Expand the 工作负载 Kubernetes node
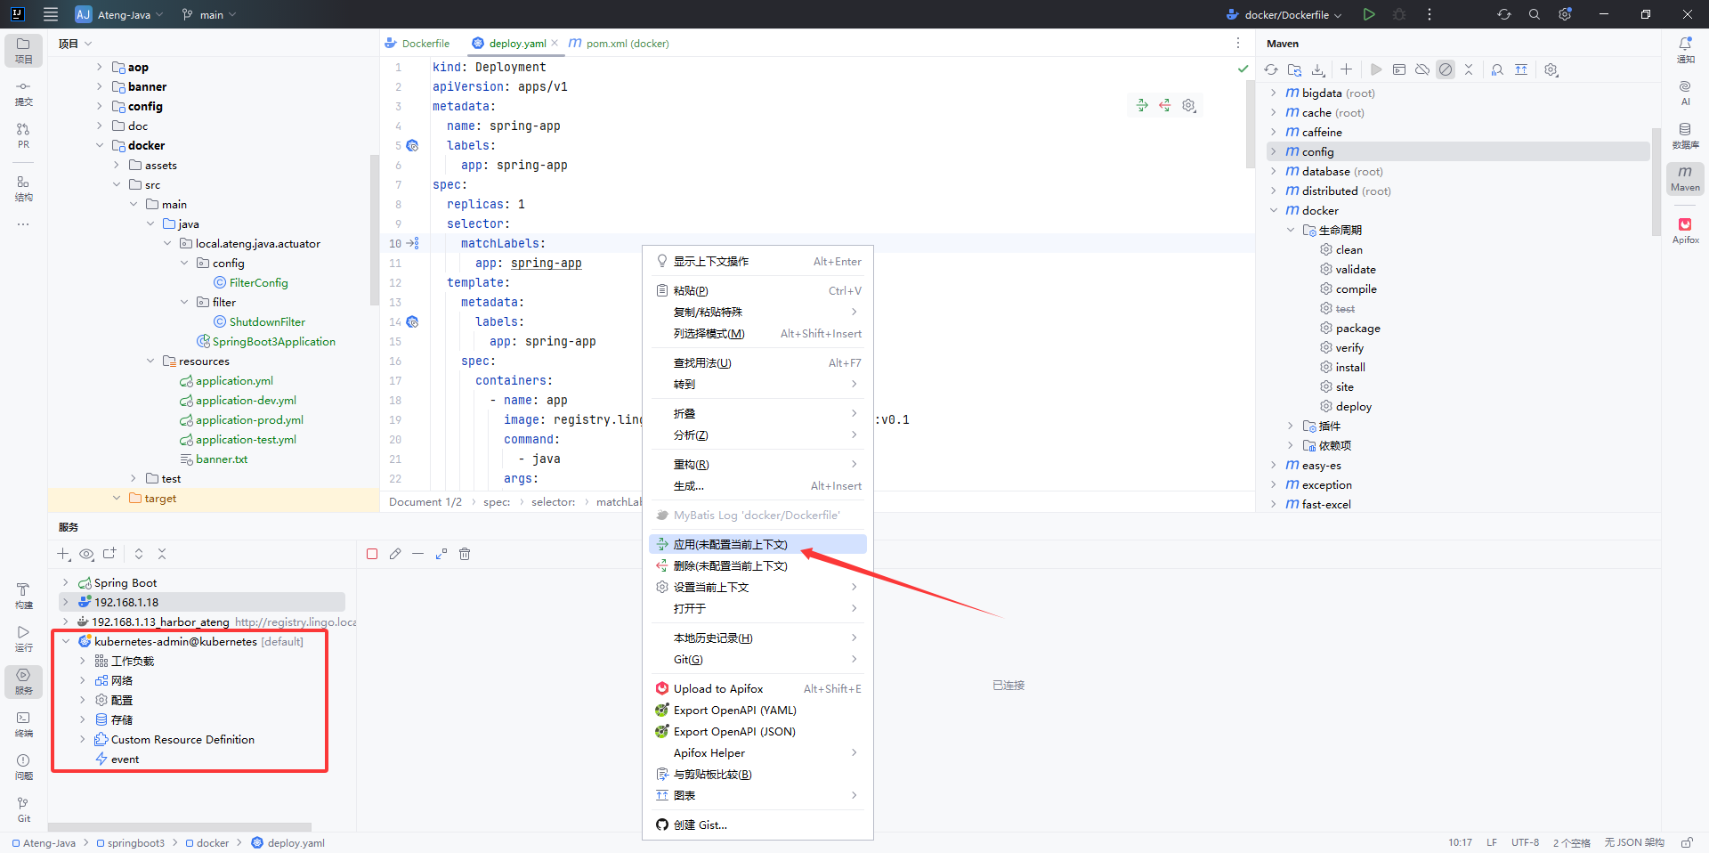Screen dimensions: 1709x853 click(83, 661)
